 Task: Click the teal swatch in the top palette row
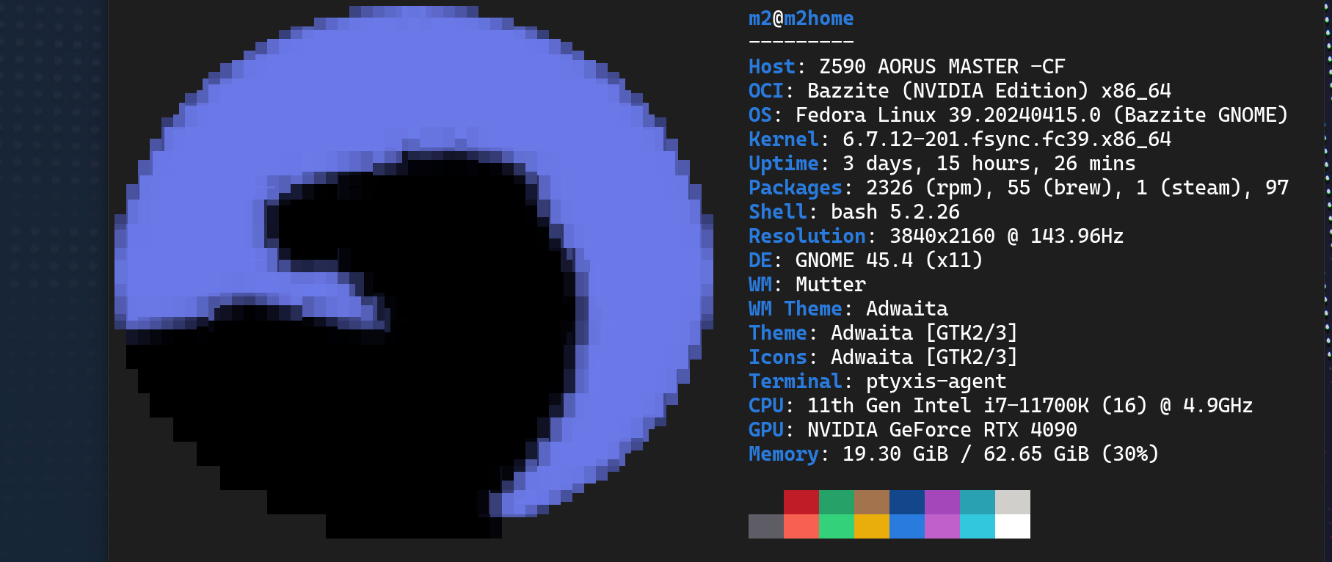point(978,503)
